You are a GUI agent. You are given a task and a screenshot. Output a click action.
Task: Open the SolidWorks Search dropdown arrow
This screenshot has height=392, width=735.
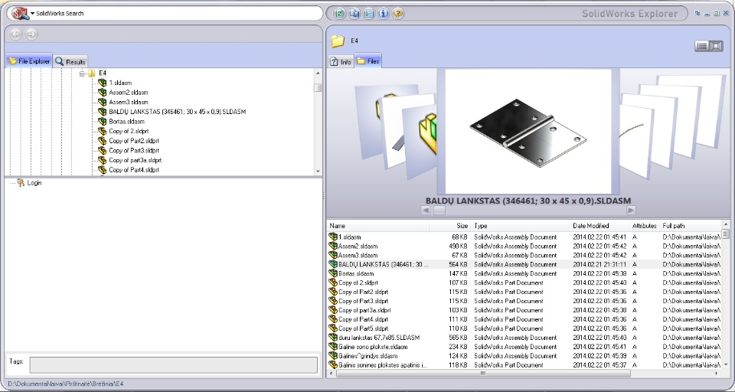32,13
